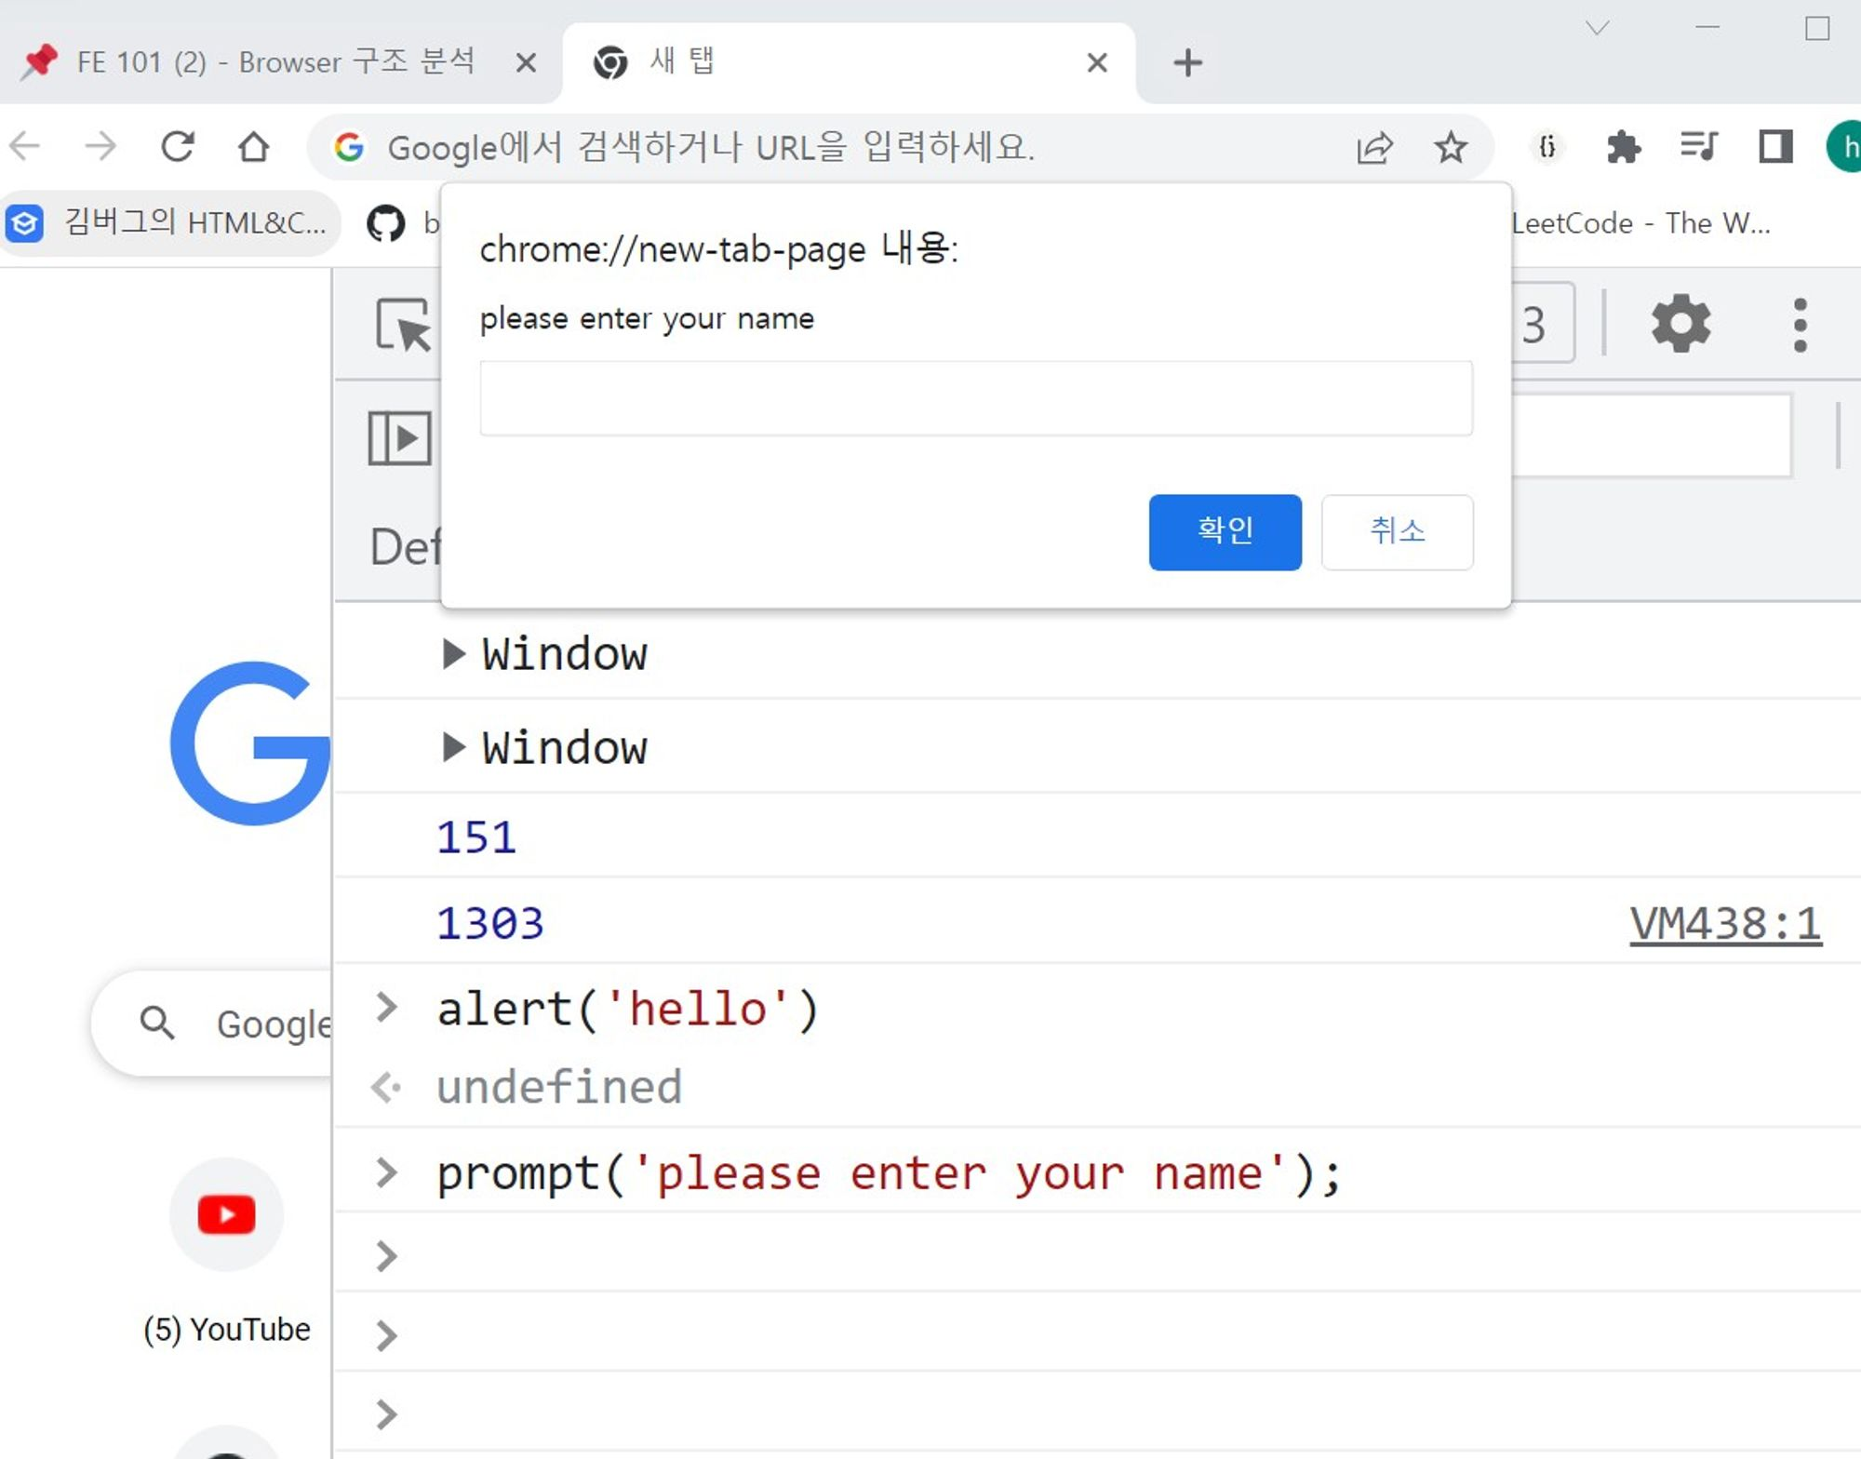Screen dimensions: 1861x1459
Task: Reload the current page
Action: click(178, 146)
